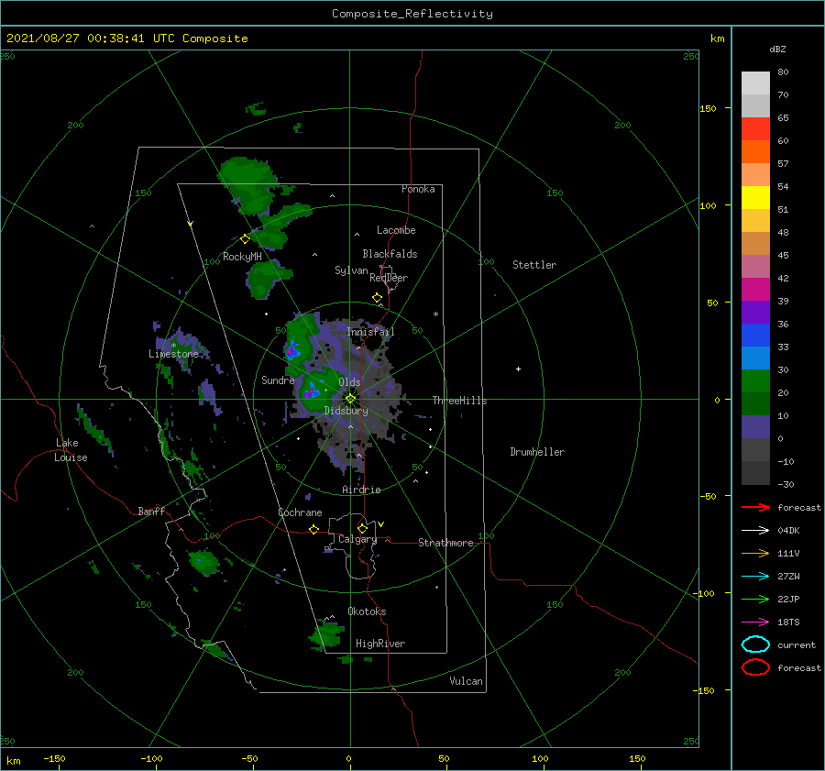Click the bright green 20–30 dBZ swatch
This screenshot has height=771, width=825.
pos(755,381)
